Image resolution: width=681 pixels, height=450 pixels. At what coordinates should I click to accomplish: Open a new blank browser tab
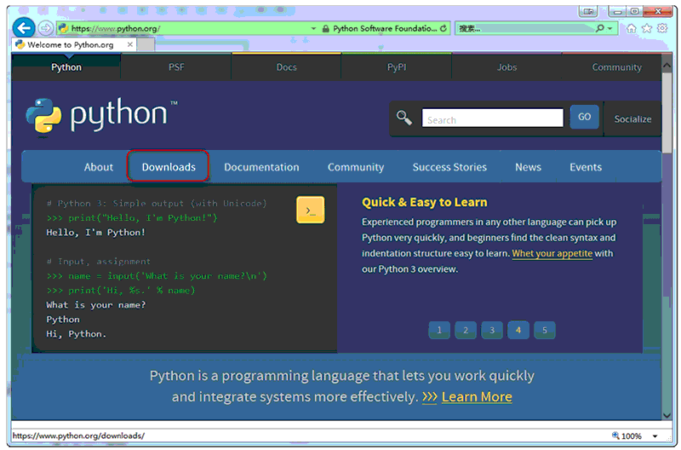(146, 44)
